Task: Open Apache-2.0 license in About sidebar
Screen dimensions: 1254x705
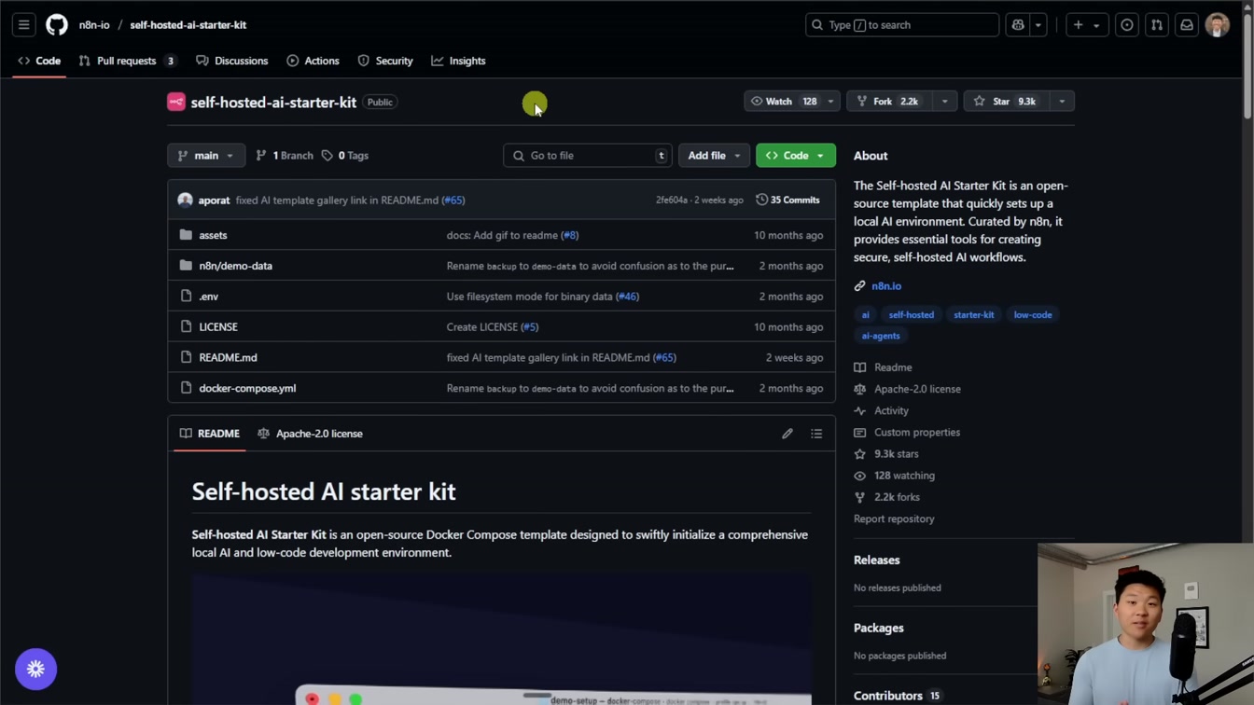Action: point(908,389)
